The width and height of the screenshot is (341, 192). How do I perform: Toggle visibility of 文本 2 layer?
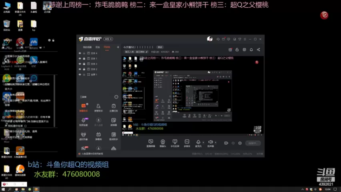coord(80,69)
